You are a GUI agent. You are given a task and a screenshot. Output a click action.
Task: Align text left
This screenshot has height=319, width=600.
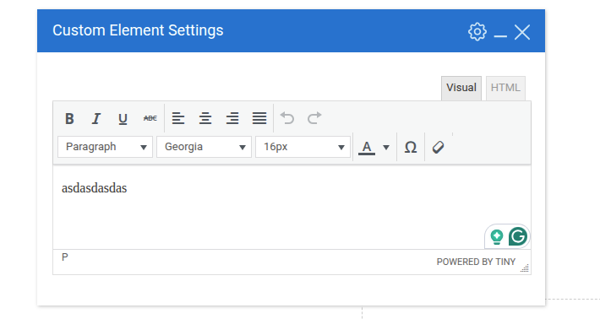[178, 118]
